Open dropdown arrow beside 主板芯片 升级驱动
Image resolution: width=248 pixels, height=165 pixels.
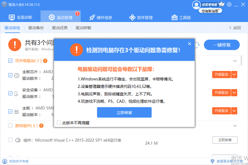[x=234, y=75]
